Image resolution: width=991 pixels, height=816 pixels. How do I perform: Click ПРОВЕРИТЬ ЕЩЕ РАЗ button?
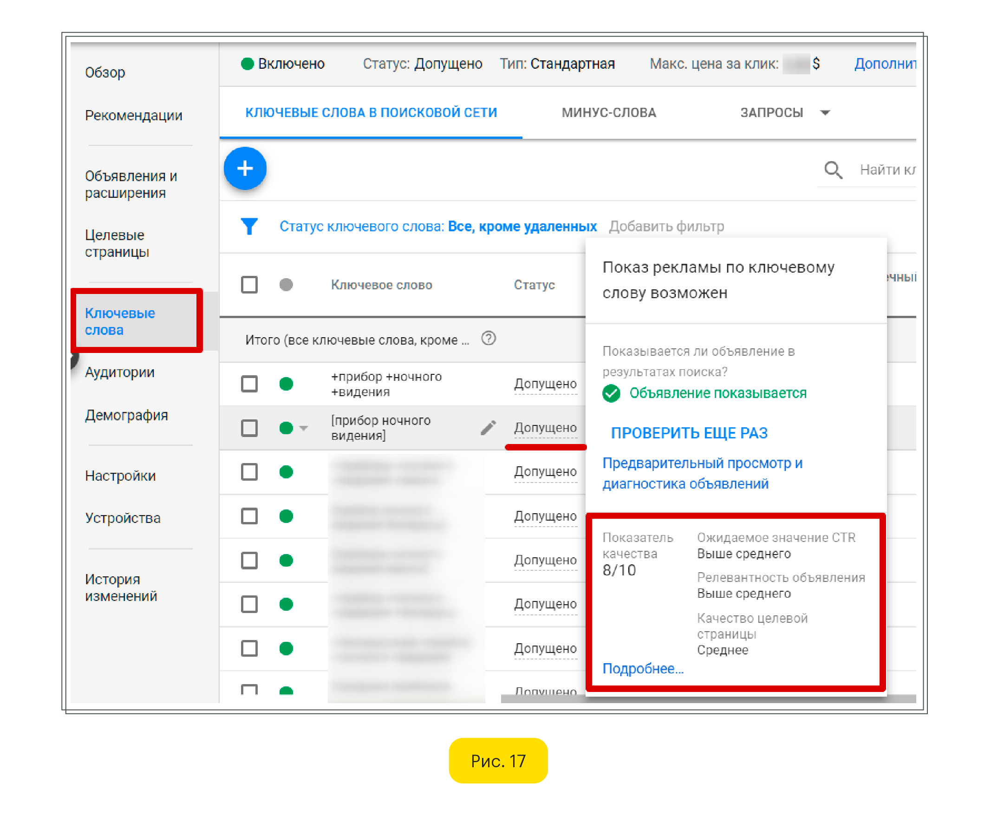(x=689, y=433)
